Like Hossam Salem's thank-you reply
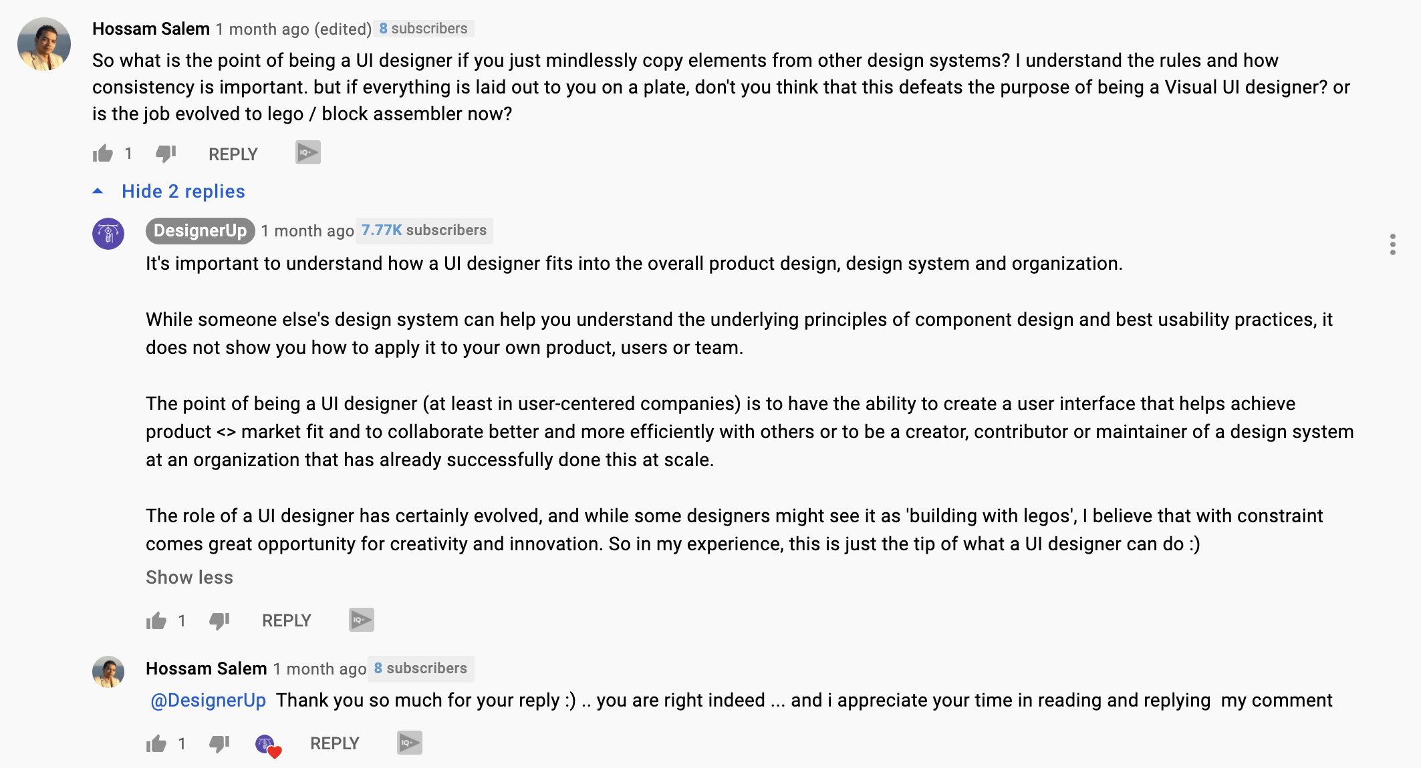 coord(156,744)
